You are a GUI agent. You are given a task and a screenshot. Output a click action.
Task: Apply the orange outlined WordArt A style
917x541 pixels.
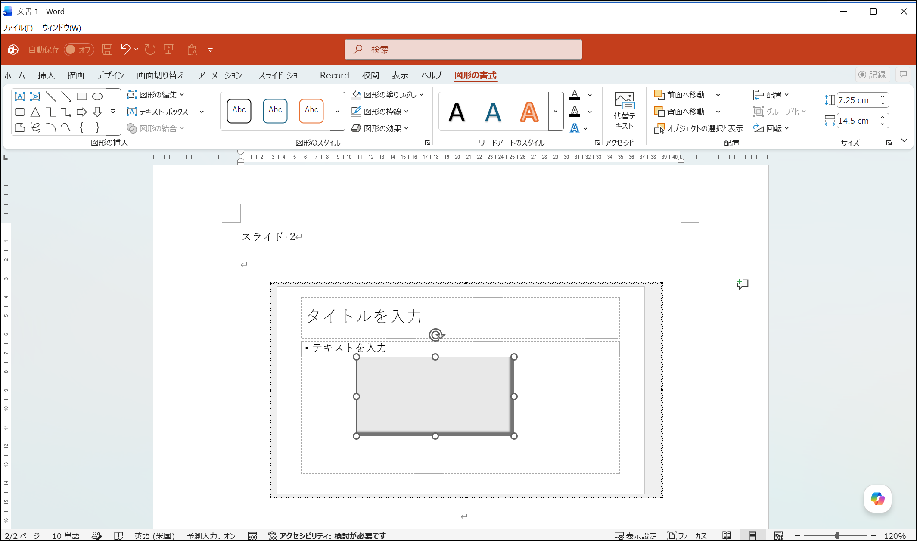(529, 112)
